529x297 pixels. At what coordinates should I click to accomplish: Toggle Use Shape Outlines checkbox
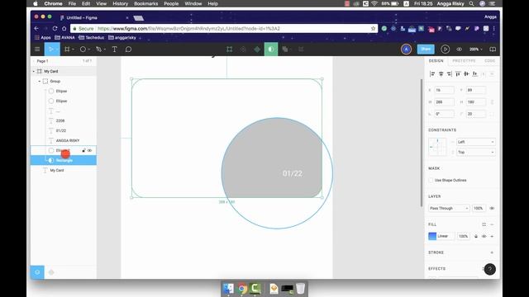431,180
